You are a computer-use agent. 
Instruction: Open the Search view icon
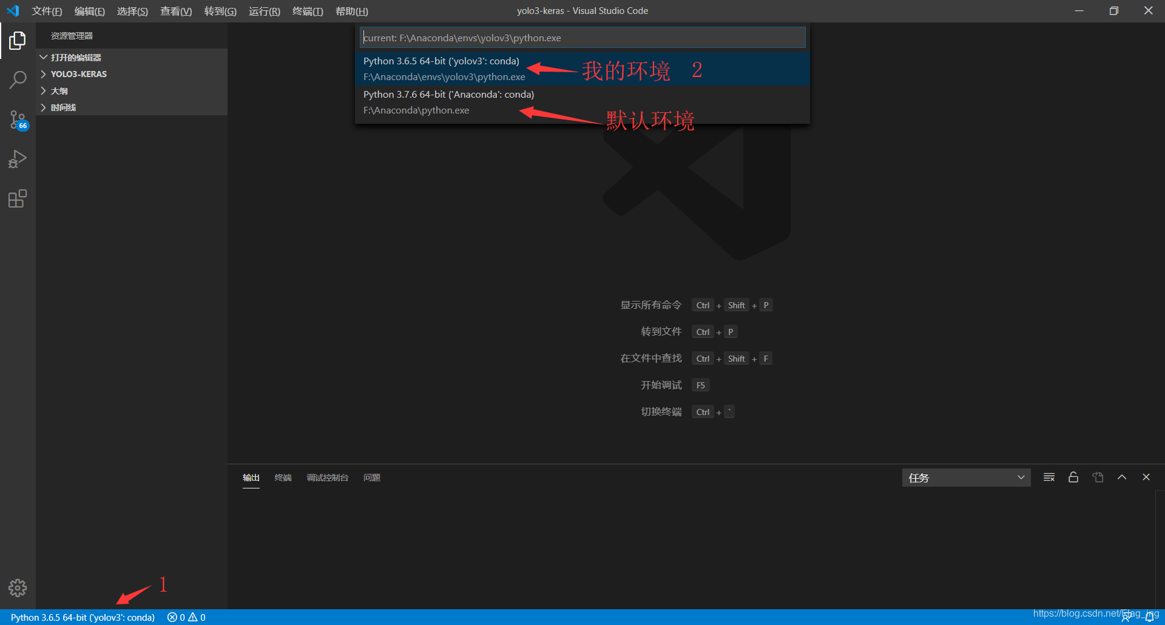click(x=18, y=80)
